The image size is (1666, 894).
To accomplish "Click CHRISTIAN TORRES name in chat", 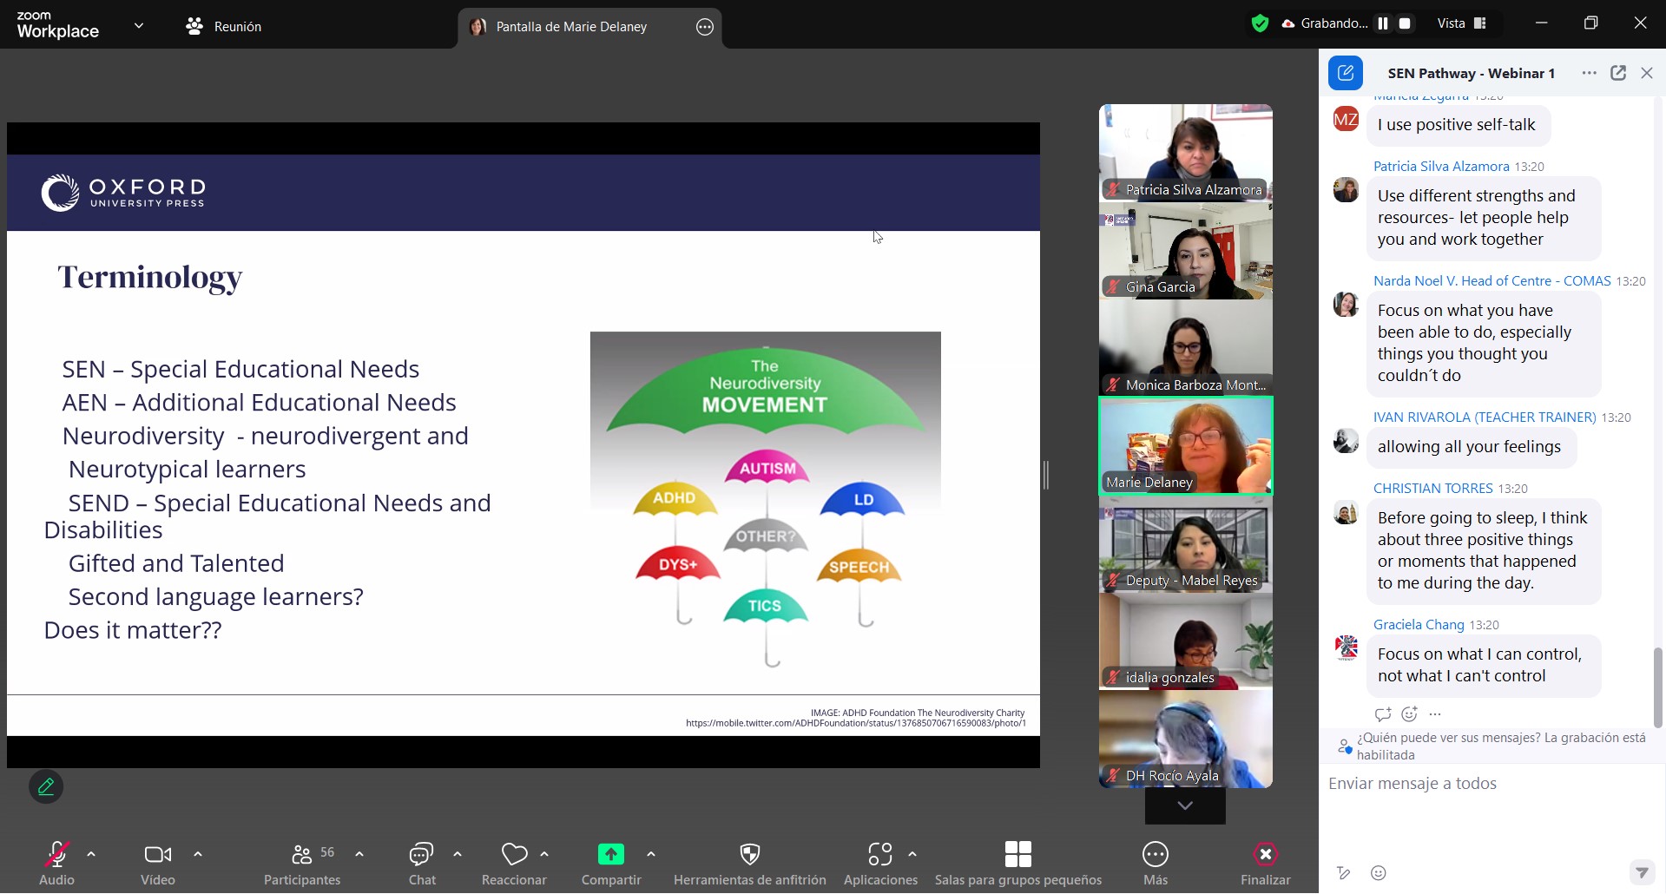I will click(1432, 488).
